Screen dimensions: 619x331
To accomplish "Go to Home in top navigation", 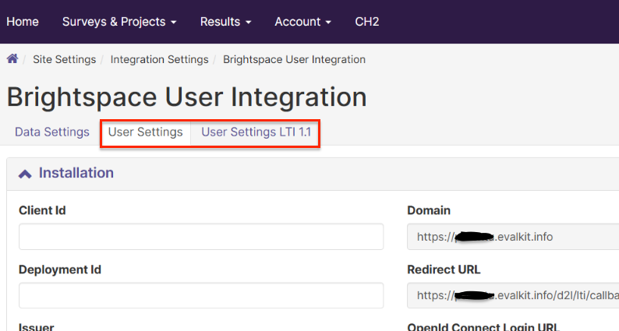I will [23, 22].
